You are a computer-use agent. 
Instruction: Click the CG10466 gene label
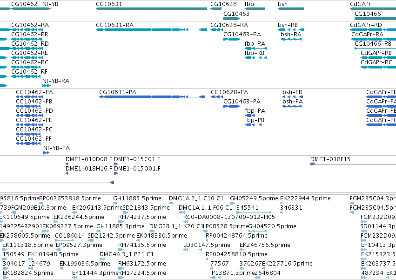pos(368,14)
